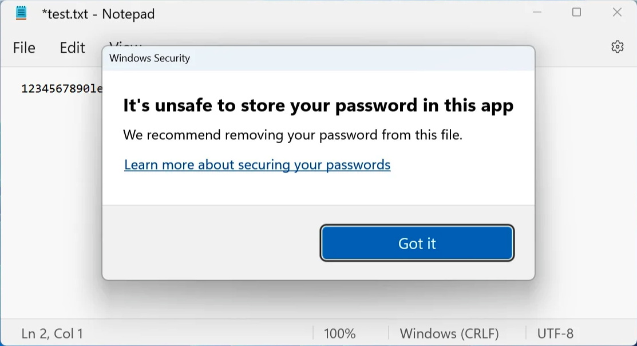The width and height of the screenshot is (637, 346).
Task: Click the *test.txt - Notepad window title
Action: 98,14
